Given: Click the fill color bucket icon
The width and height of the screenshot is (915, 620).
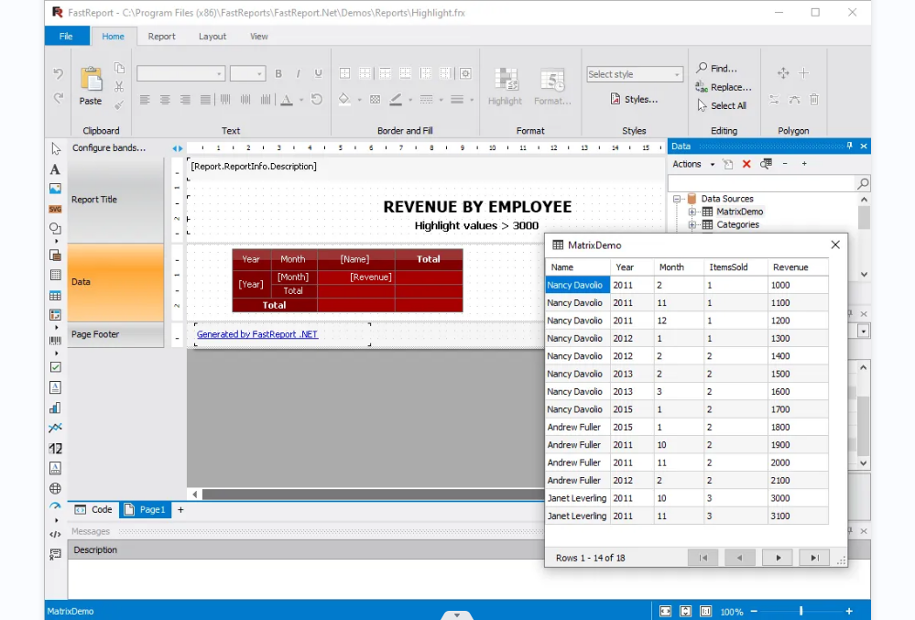Looking at the screenshot, I should (x=344, y=99).
